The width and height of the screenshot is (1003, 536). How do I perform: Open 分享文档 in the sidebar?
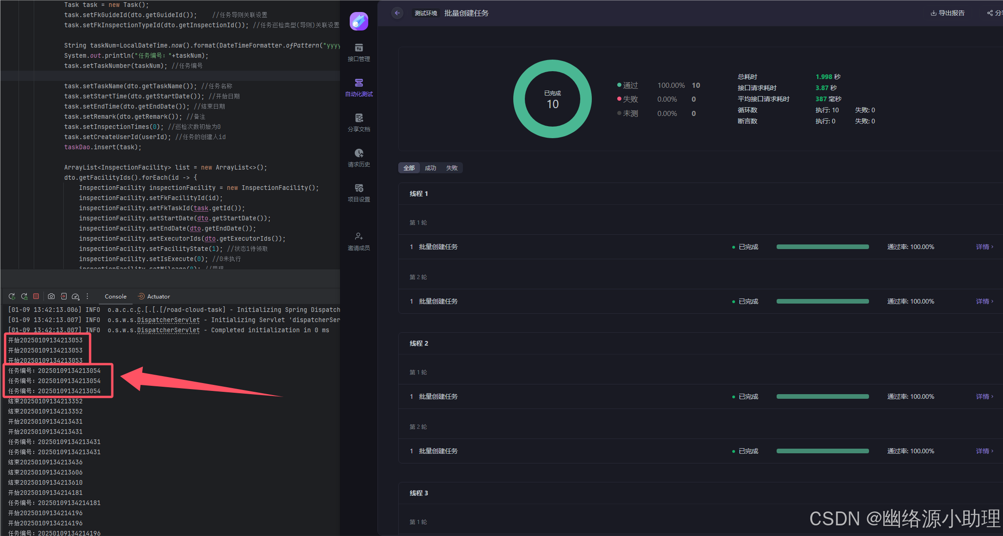(359, 122)
